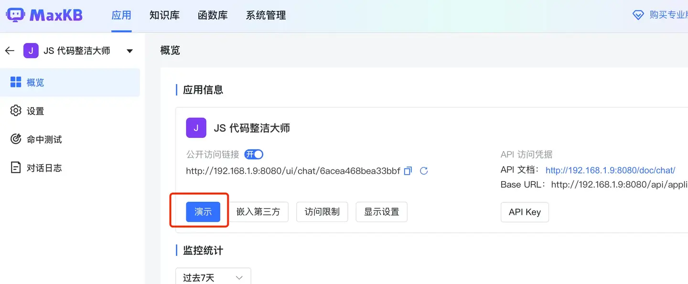Open the API 文档 link
The height and width of the screenshot is (284, 688).
click(x=610, y=170)
